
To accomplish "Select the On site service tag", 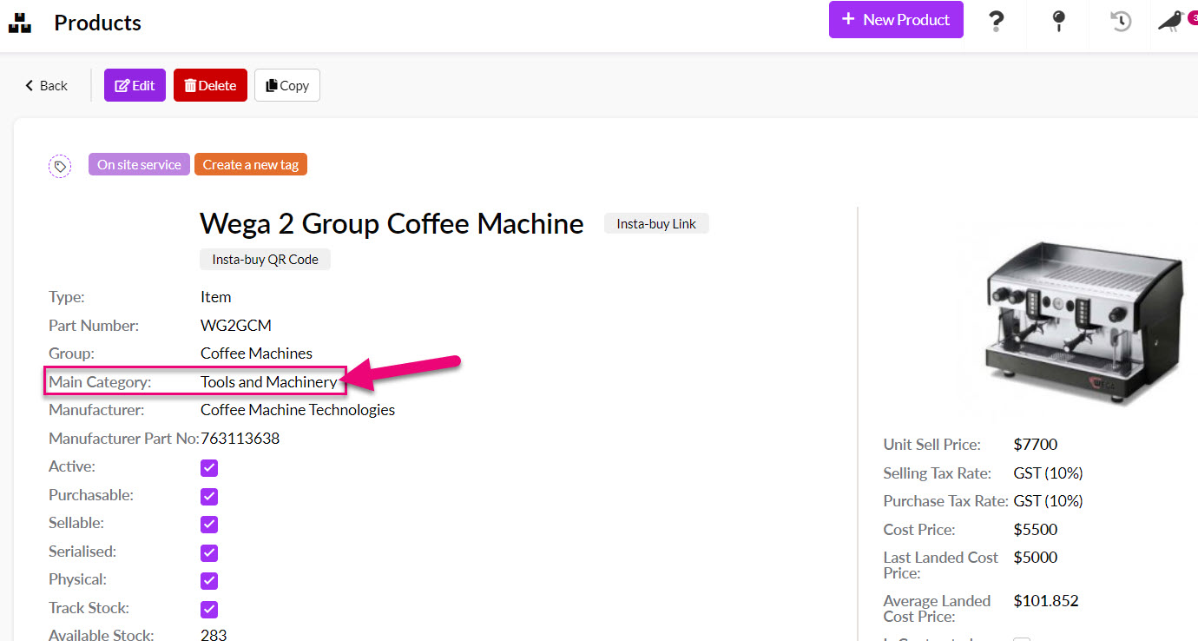I will tap(139, 163).
